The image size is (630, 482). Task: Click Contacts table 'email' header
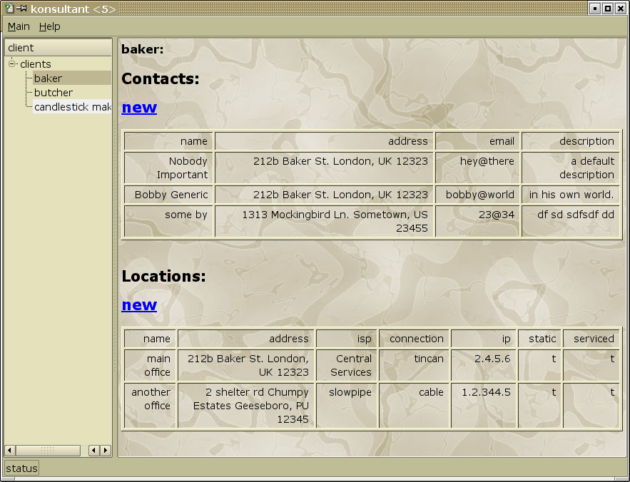502,141
